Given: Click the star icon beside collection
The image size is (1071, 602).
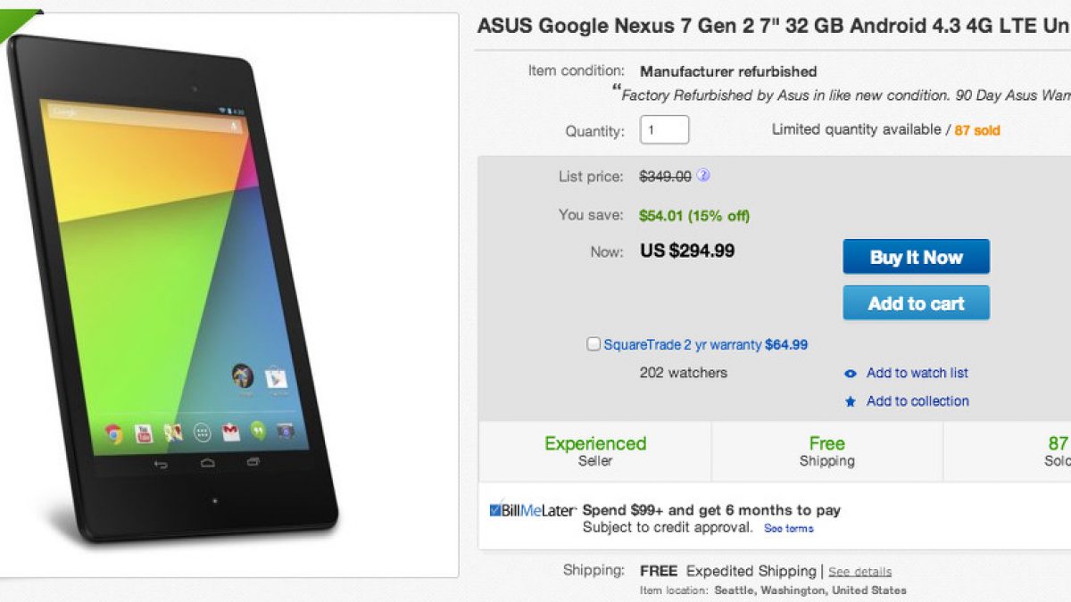Looking at the screenshot, I should (851, 402).
